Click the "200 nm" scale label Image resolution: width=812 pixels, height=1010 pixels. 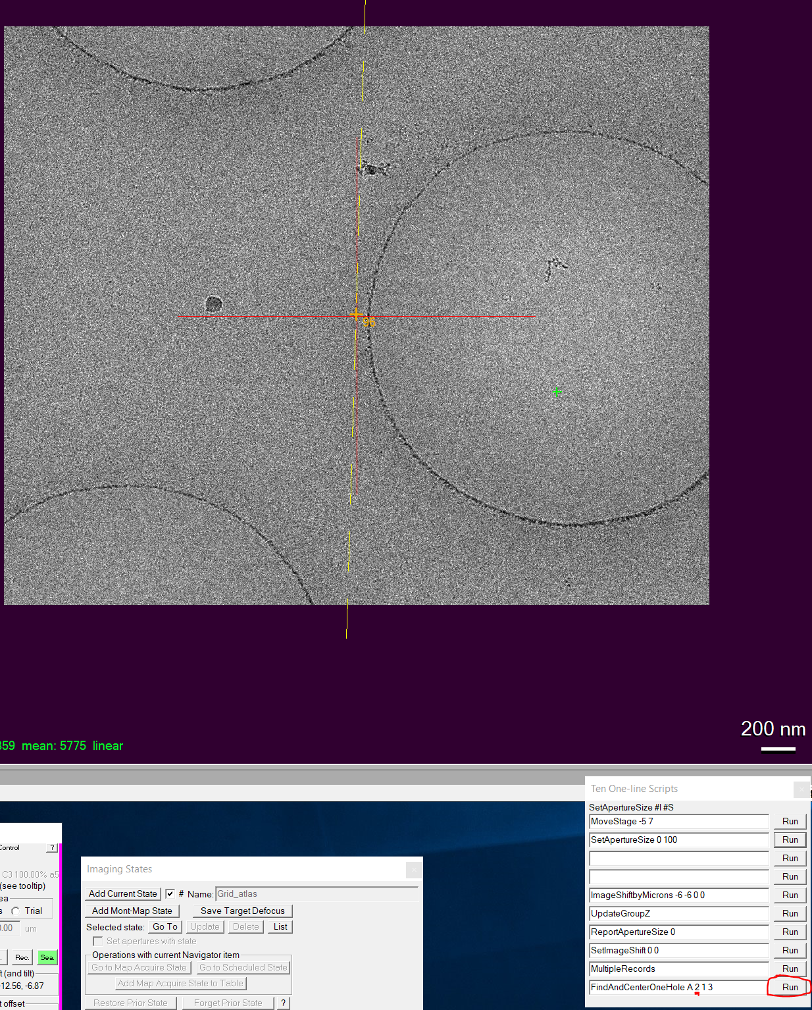tap(773, 729)
